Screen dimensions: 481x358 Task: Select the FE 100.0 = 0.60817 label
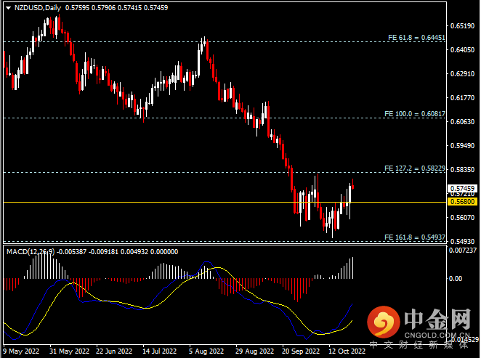click(415, 114)
